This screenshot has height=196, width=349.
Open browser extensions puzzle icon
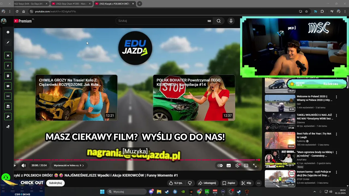[322, 11]
